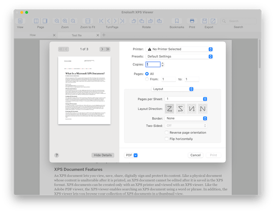Go to next page in print preview
This screenshot has width=275, height=213.
102,49
